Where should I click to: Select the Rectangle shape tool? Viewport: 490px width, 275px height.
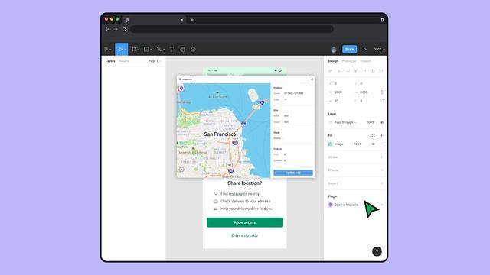tap(146, 49)
